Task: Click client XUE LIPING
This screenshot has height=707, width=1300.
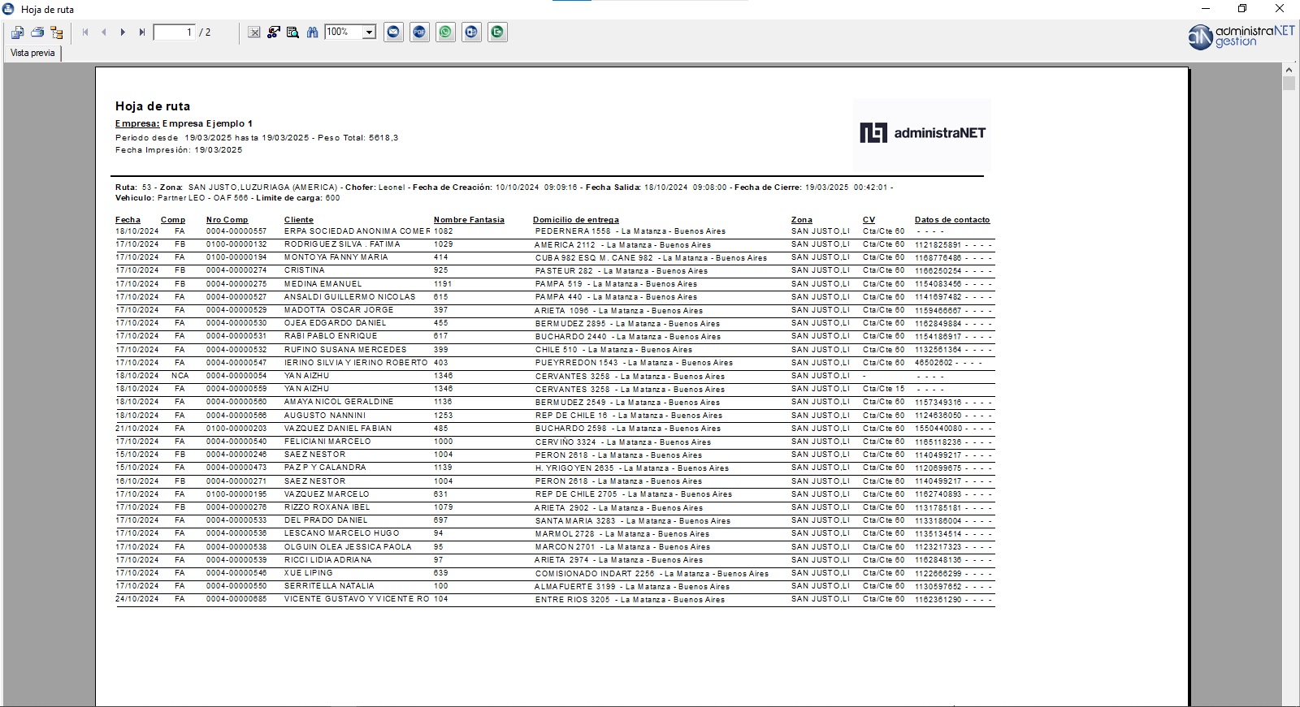Action: click(x=308, y=573)
